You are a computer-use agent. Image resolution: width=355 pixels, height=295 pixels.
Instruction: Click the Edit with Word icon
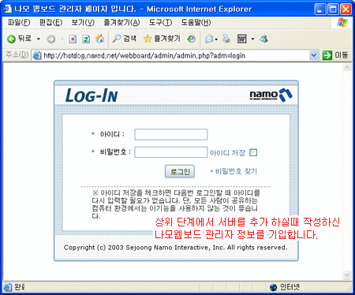(x=242, y=39)
